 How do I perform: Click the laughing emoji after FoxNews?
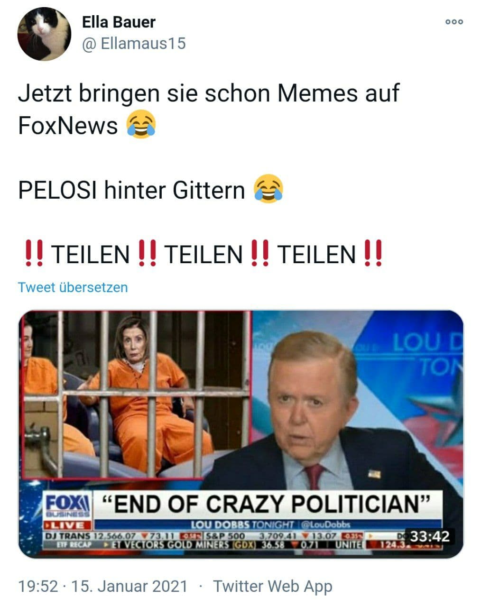[141, 125]
